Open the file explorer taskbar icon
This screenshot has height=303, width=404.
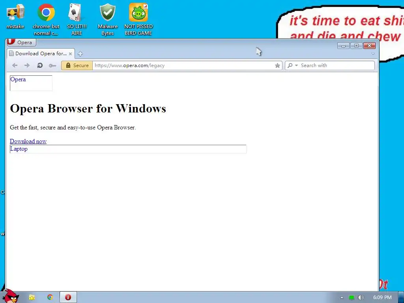tap(32, 297)
